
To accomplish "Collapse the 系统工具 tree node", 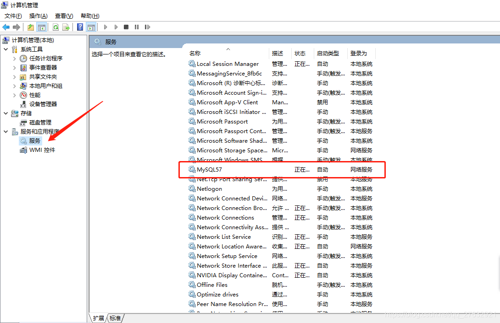I will click(5, 49).
